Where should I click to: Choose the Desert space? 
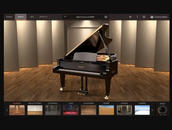tap(106, 110)
